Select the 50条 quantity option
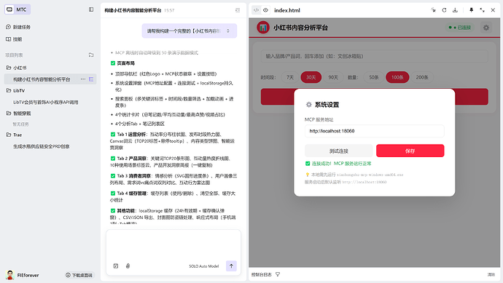This screenshot has width=503, height=283. [x=374, y=77]
